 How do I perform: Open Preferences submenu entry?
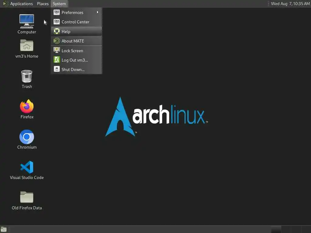(x=76, y=12)
